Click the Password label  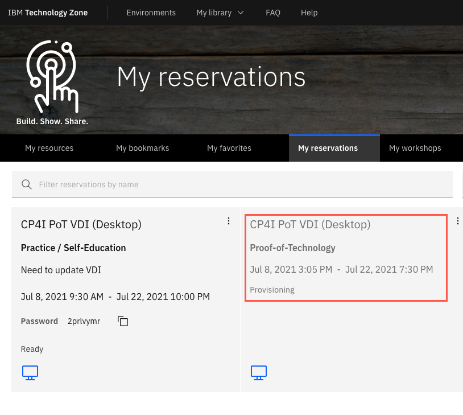(x=39, y=321)
